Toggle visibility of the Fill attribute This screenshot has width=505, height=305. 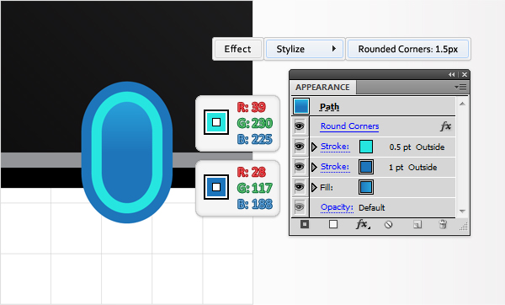point(300,187)
